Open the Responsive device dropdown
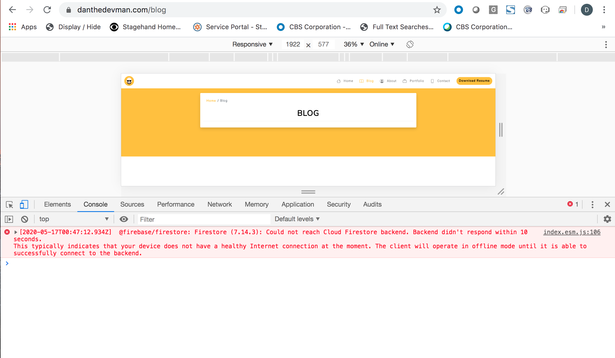The height and width of the screenshot is (358, 615). point(252,44)
